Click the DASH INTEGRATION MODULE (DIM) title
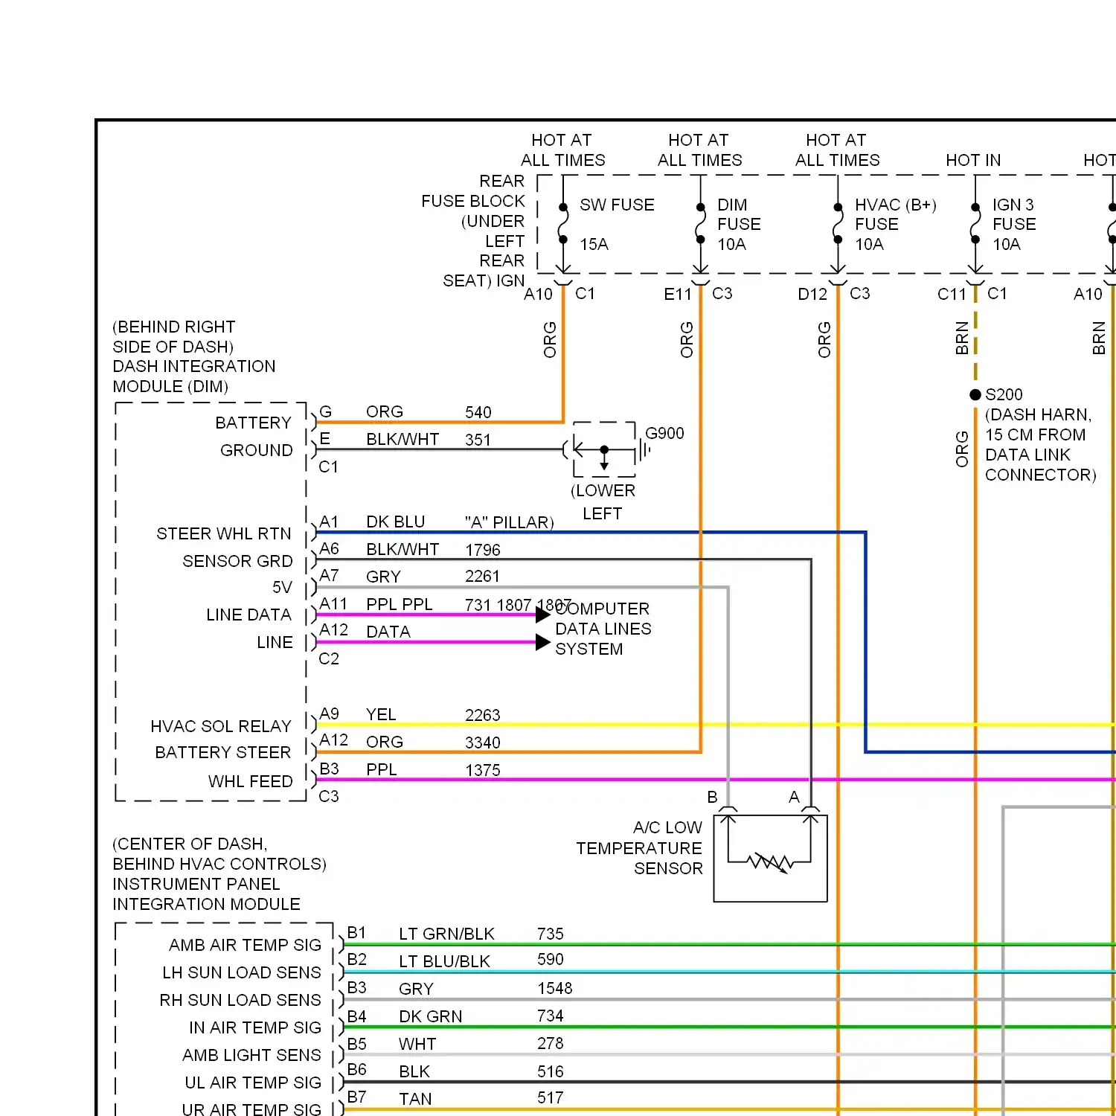Screen dimensions: 1116x1116 click(x=194, y=376)
